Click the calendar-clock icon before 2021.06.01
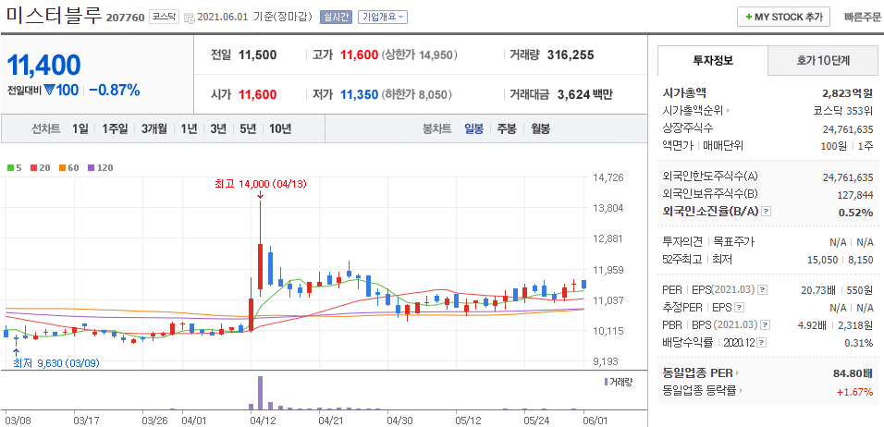This screenshot has width=884, height=427. 190,18
